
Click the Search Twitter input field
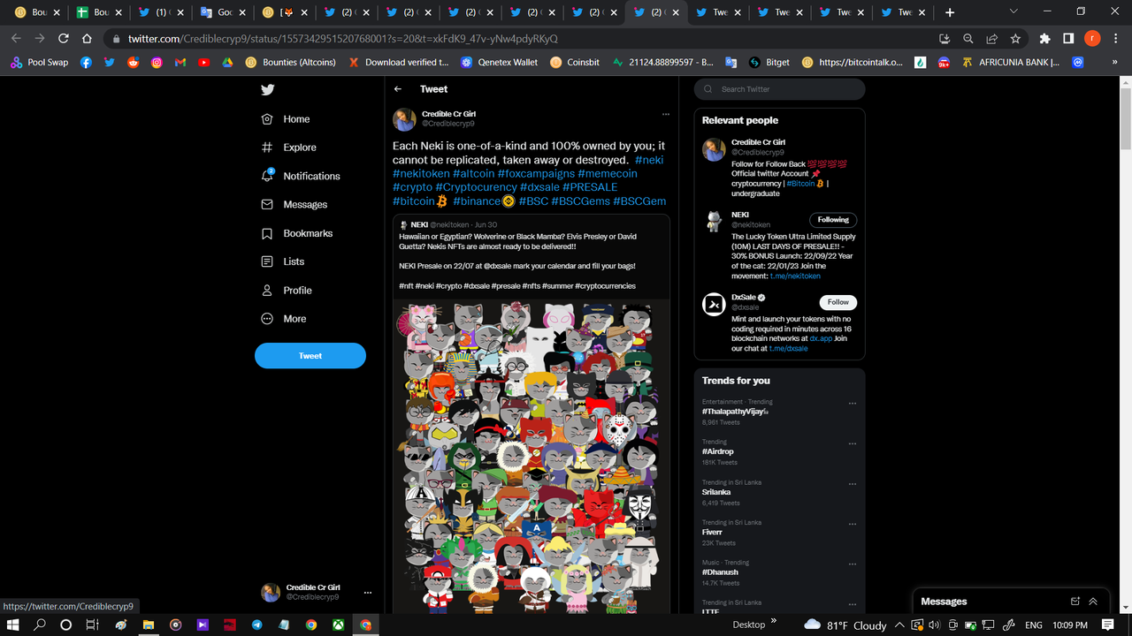(778, 89)
